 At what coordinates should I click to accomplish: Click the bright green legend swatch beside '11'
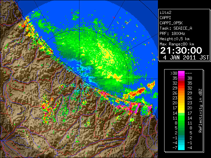pyautogui.click(x=181, y=118)
